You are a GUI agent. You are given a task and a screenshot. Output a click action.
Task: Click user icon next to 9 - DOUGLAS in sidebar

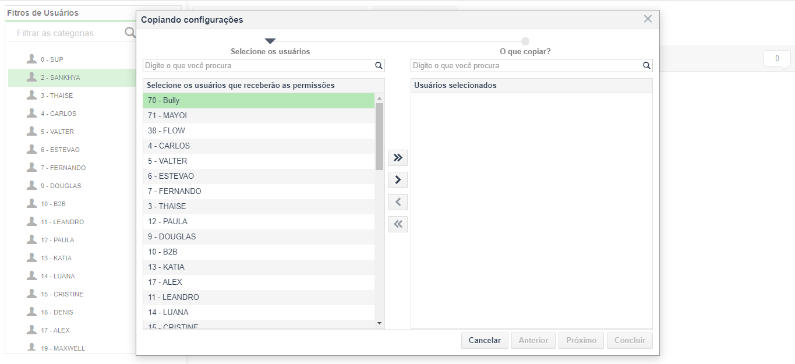point(32,185)
